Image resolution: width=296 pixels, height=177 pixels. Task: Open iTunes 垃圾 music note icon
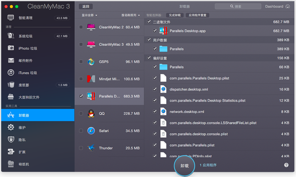click(11, 73)
